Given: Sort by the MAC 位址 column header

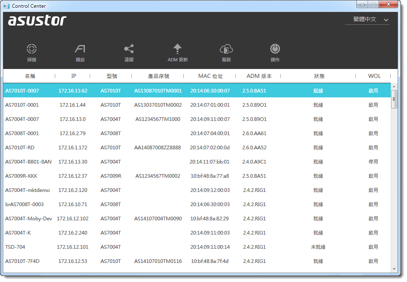Looking at the screenshot, I should click(210, 76).
